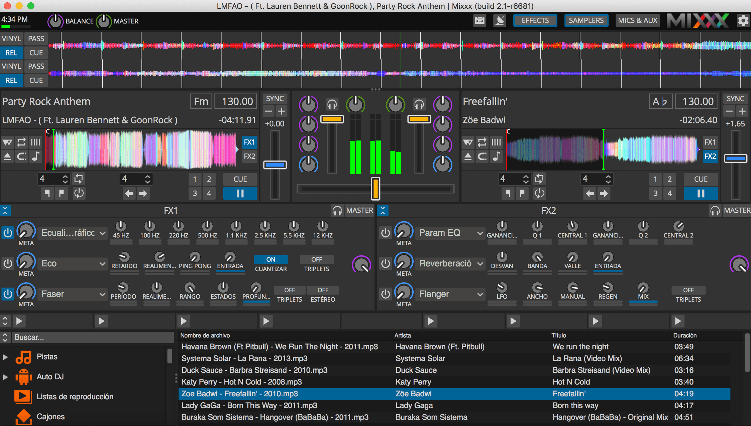Click FX1 MASTER routing button

point(359,211)
